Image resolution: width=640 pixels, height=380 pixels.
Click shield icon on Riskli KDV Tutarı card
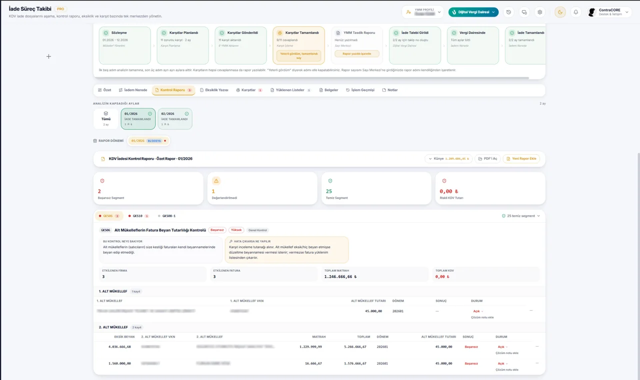(444, 181)
